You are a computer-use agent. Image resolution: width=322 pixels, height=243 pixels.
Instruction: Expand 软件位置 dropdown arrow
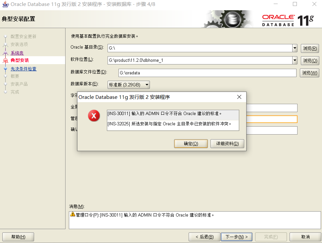tap(295, 61)
